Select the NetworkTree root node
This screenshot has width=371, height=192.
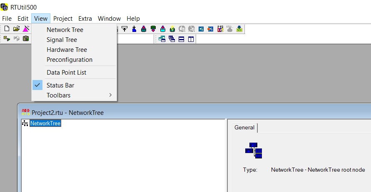(45, 123)
